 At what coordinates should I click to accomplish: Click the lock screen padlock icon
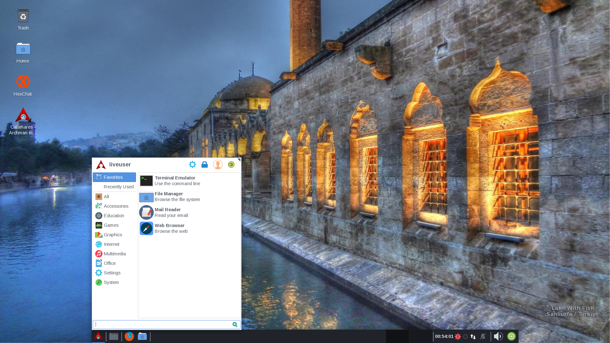205,165
